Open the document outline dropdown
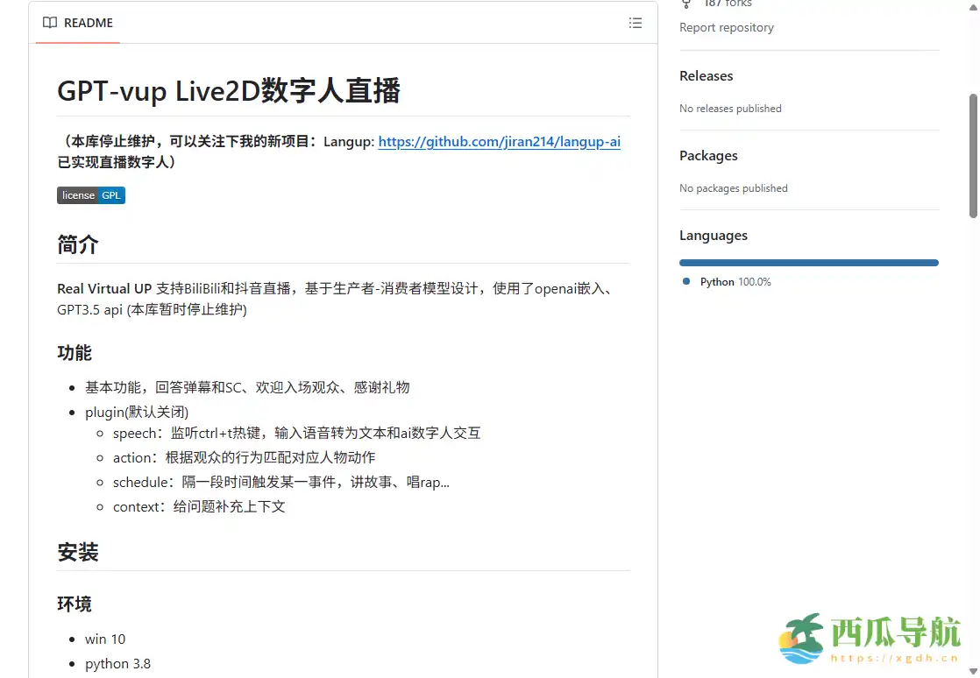 pyautogui.click(x=636, y=23)
